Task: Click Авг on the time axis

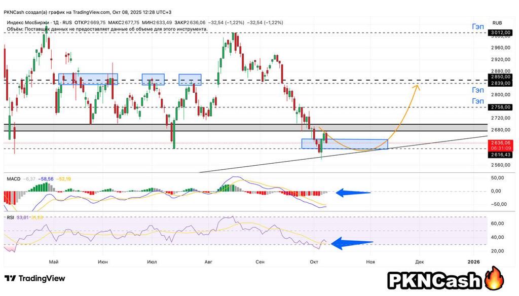Action: pos(207,262)
